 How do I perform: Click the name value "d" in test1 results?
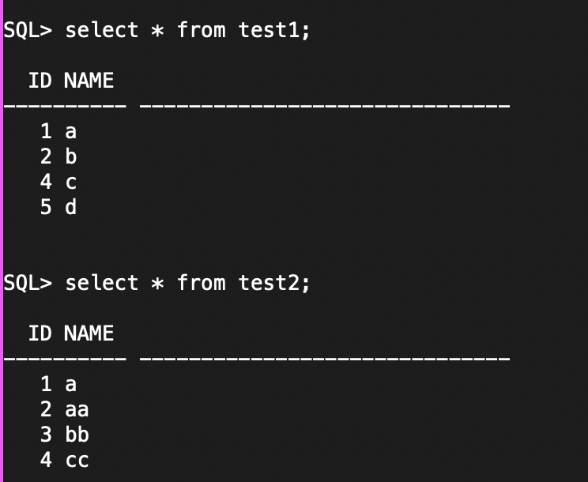[70, 207]
